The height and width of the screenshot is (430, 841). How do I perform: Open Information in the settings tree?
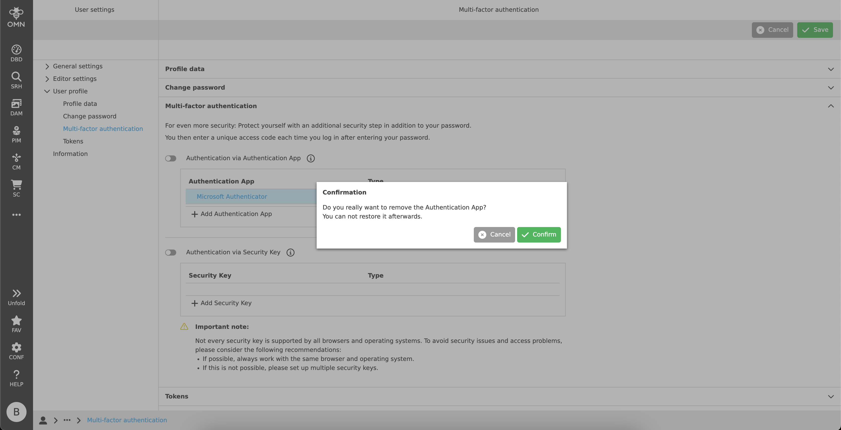(x=70, y=153)
